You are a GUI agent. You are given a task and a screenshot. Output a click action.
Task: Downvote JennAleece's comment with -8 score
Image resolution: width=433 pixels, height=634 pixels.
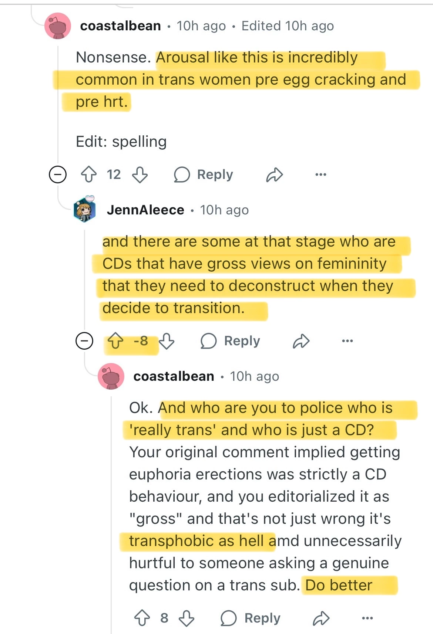click(x=167, y=341)
